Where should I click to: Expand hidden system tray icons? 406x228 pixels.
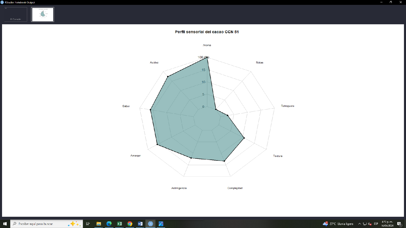click(360, 224)
